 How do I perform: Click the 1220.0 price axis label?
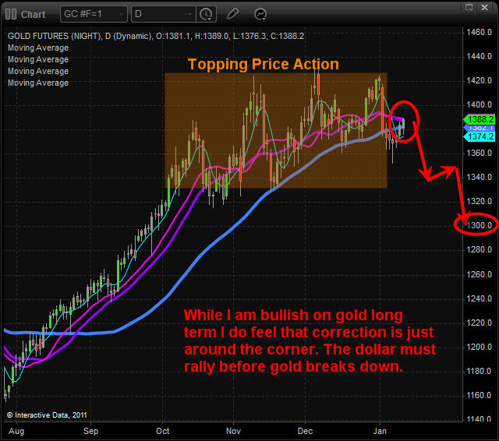point(480,323)
